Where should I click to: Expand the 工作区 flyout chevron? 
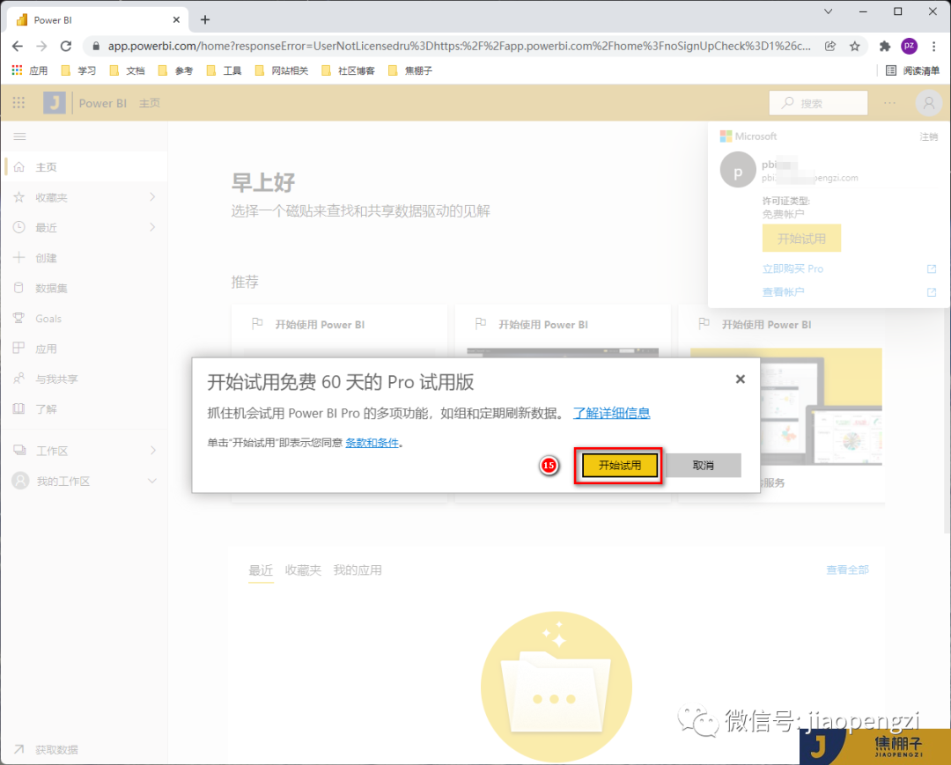tap(152, 451)
